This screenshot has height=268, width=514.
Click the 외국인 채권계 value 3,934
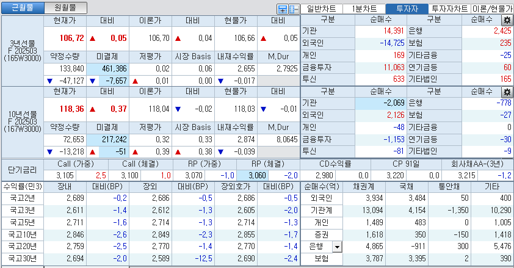(x=374, y=198)
